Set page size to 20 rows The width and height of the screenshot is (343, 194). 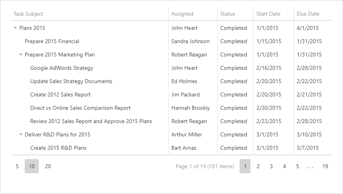[x=48, y=166]
